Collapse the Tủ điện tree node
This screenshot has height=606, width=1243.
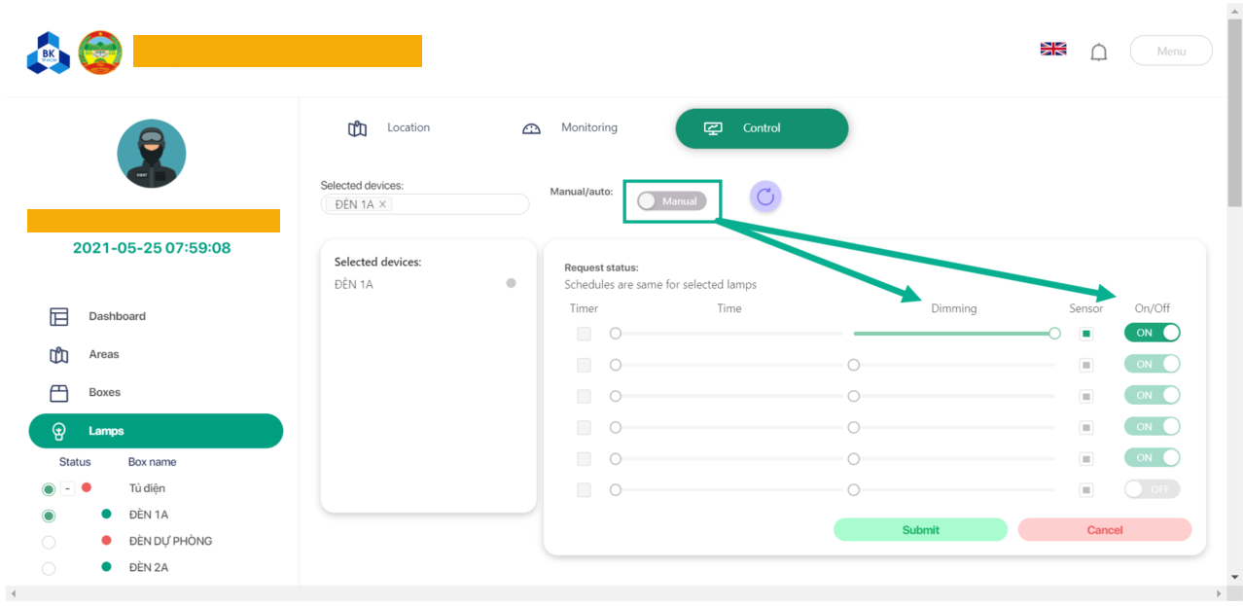[68, 488]
